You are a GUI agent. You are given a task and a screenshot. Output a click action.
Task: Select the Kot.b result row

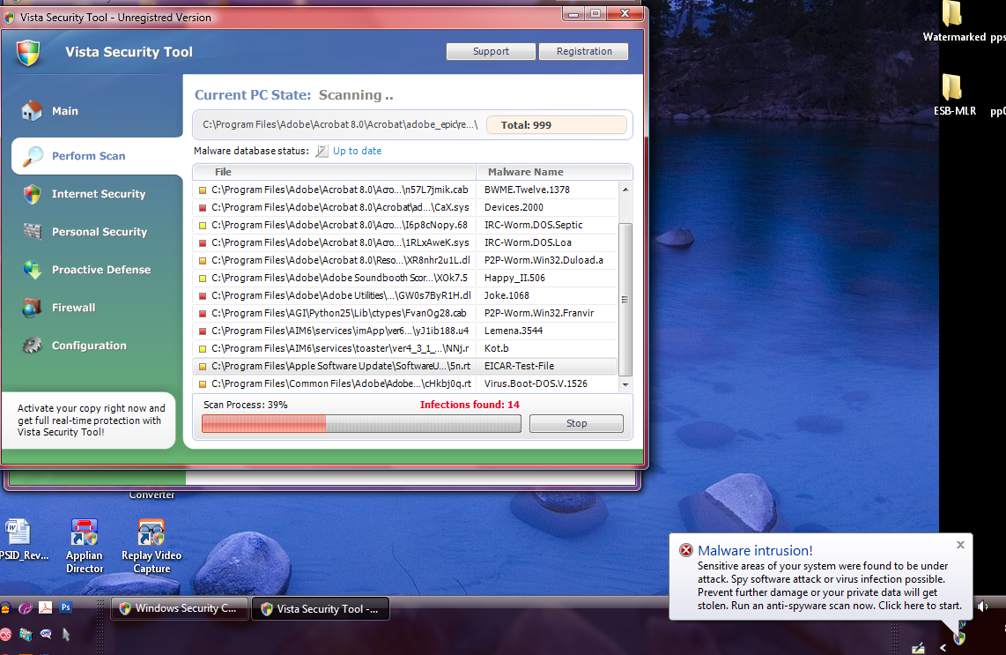pyautogui.click(x=405, y=349)
